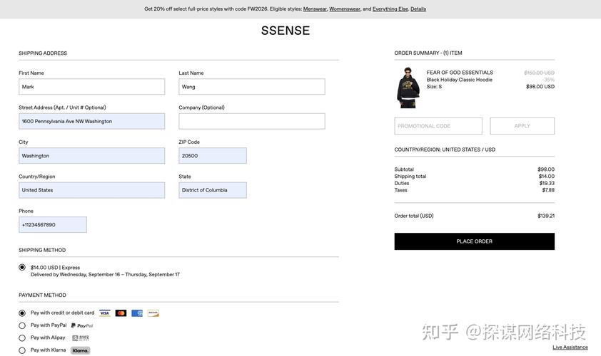The width and height of the screenshot is (601, 356).
Task: Click the Street Address input field
Action: (91, 121)
